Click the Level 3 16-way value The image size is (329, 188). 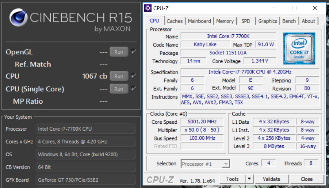[x=308, y=146]
